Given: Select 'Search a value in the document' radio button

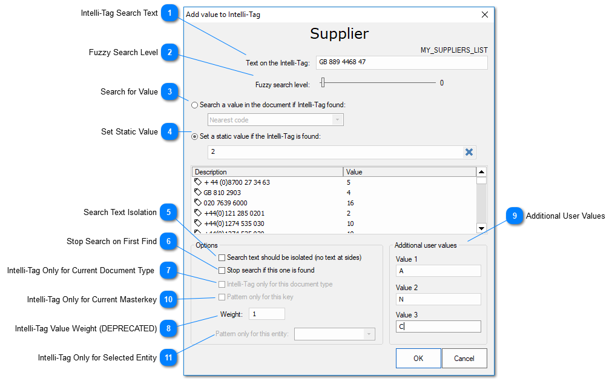Looking at the screenshot, I should 194,105.
